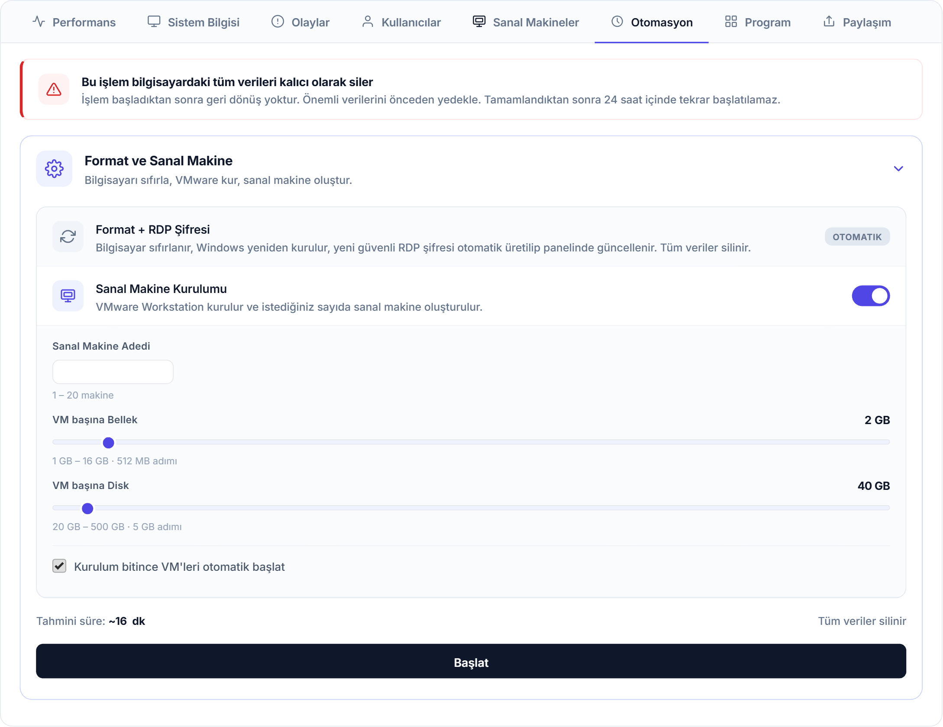Click the Performans activity pulse icon
Screen dimensions: 943x727
pos(39,22)
